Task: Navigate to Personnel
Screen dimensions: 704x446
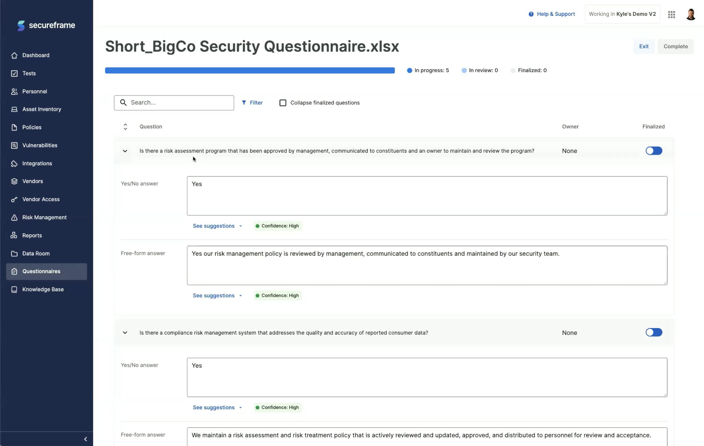Action: pos(35,91)
